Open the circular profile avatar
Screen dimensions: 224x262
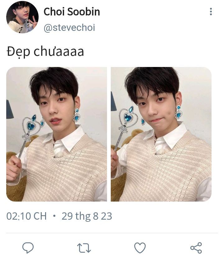point(22,17)
